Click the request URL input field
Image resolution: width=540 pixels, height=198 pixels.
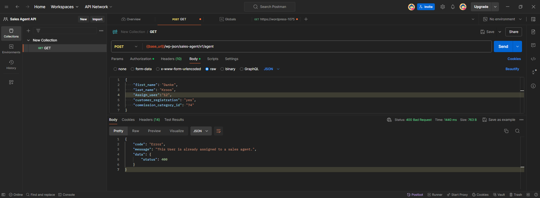pos(317,46)
